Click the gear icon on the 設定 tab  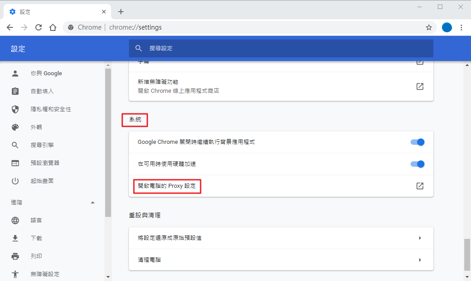[x=13, y=12]
